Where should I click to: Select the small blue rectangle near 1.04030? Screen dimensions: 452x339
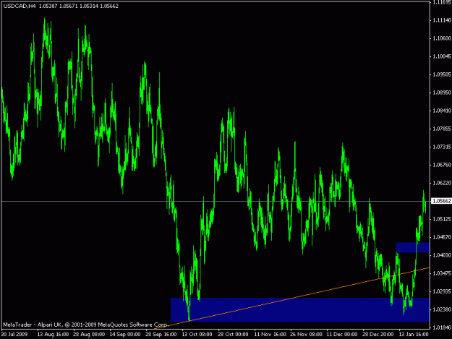click(413, 247)
